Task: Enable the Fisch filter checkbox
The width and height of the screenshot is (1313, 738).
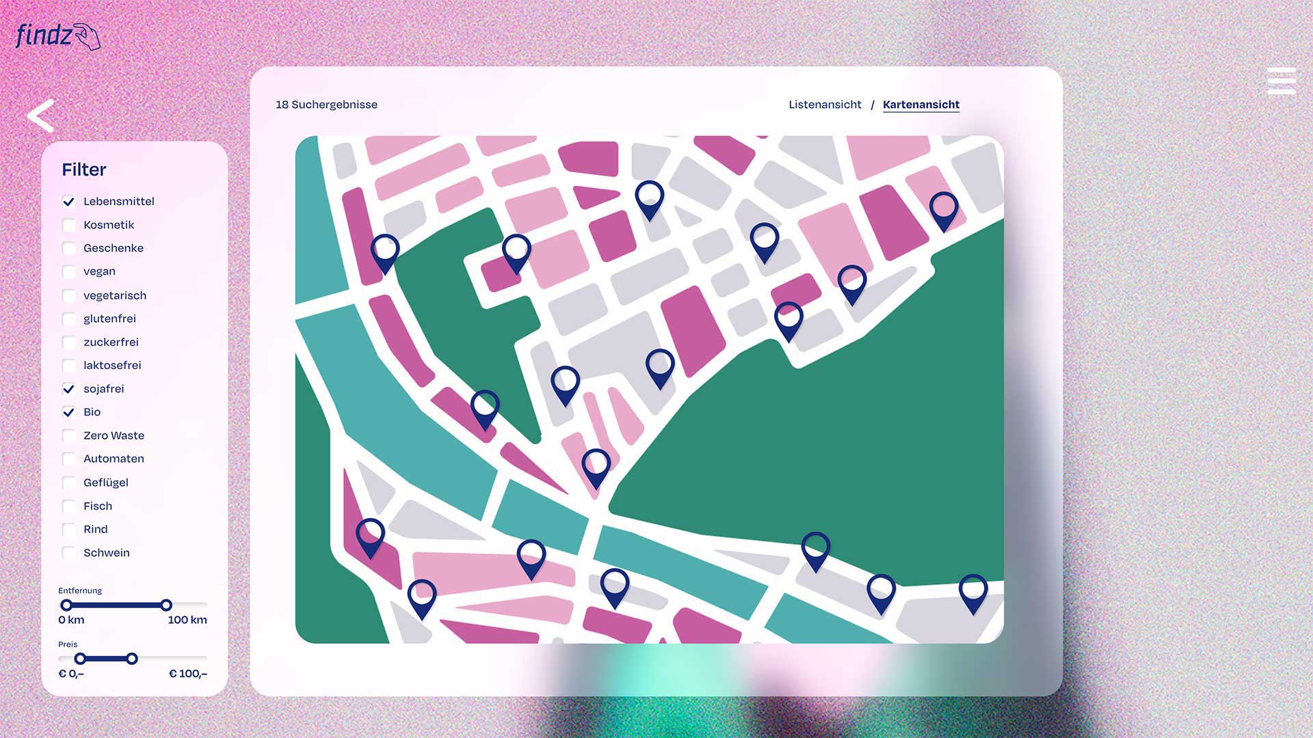Action: click(68, 506)
